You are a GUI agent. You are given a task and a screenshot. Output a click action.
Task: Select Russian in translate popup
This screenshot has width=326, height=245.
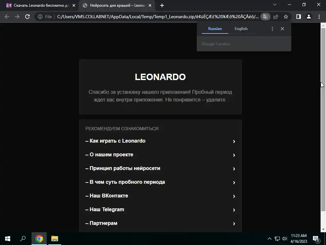(215, 29)
